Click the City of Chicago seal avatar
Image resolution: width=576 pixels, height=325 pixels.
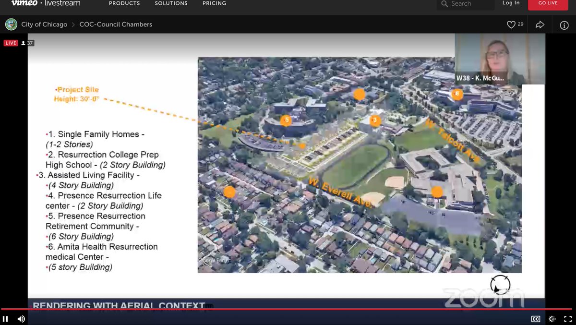[x=11, y=24]
